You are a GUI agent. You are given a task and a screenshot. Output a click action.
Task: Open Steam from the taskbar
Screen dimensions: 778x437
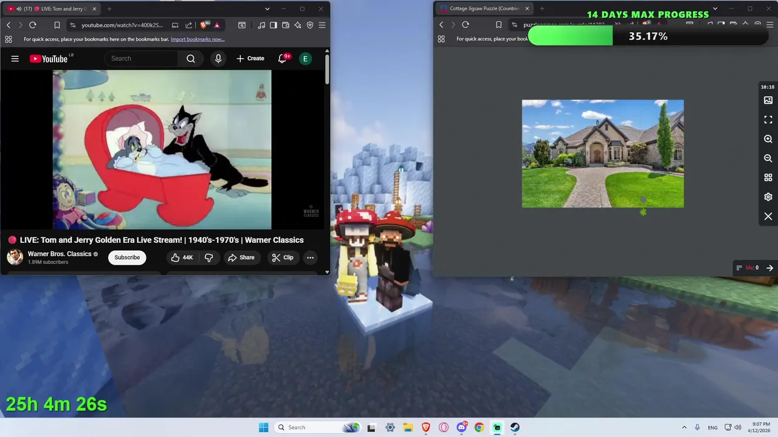(515, 427)
